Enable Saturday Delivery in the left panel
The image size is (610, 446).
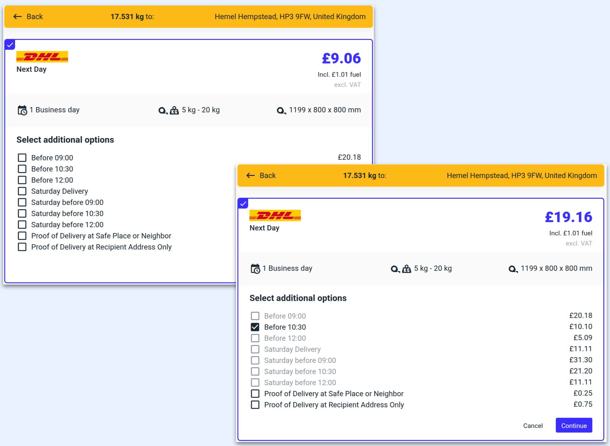pyautogui.click(x=22, y=191)
